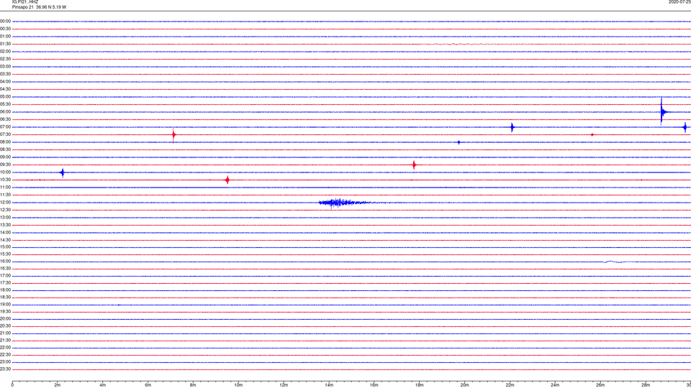Click the small red blip on 07:30 trace near 26m

[x=592, y=134]
